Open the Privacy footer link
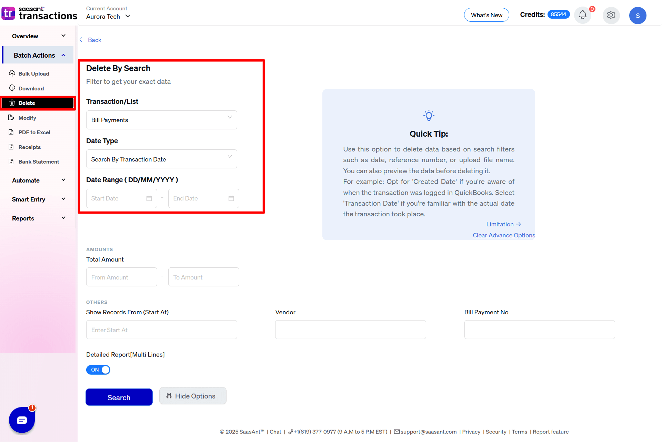 point(471,432)
